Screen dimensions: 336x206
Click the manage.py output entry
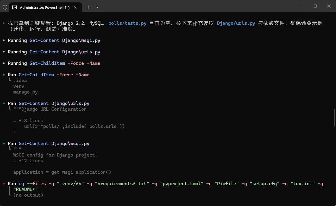25,92
